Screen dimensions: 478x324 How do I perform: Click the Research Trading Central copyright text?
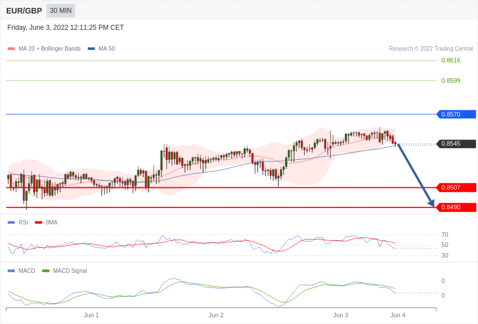pyautogui.click(x=431, y=48)
